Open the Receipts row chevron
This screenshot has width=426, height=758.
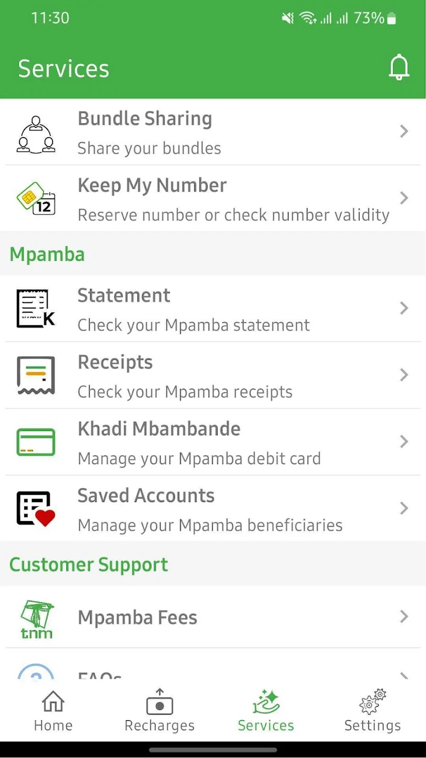pyautogui.click(x=404, y=375)
